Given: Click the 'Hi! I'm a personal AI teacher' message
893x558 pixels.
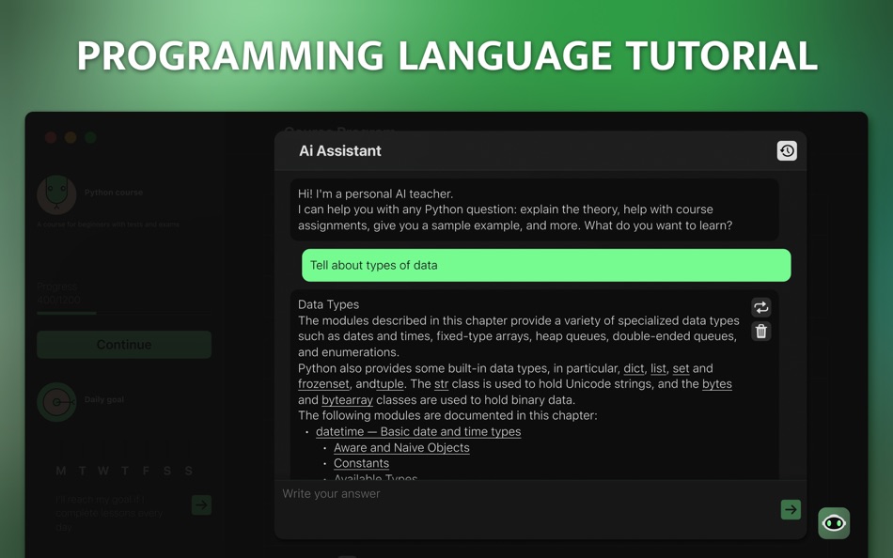Looking at the screenshot, I should coord(534,209).
